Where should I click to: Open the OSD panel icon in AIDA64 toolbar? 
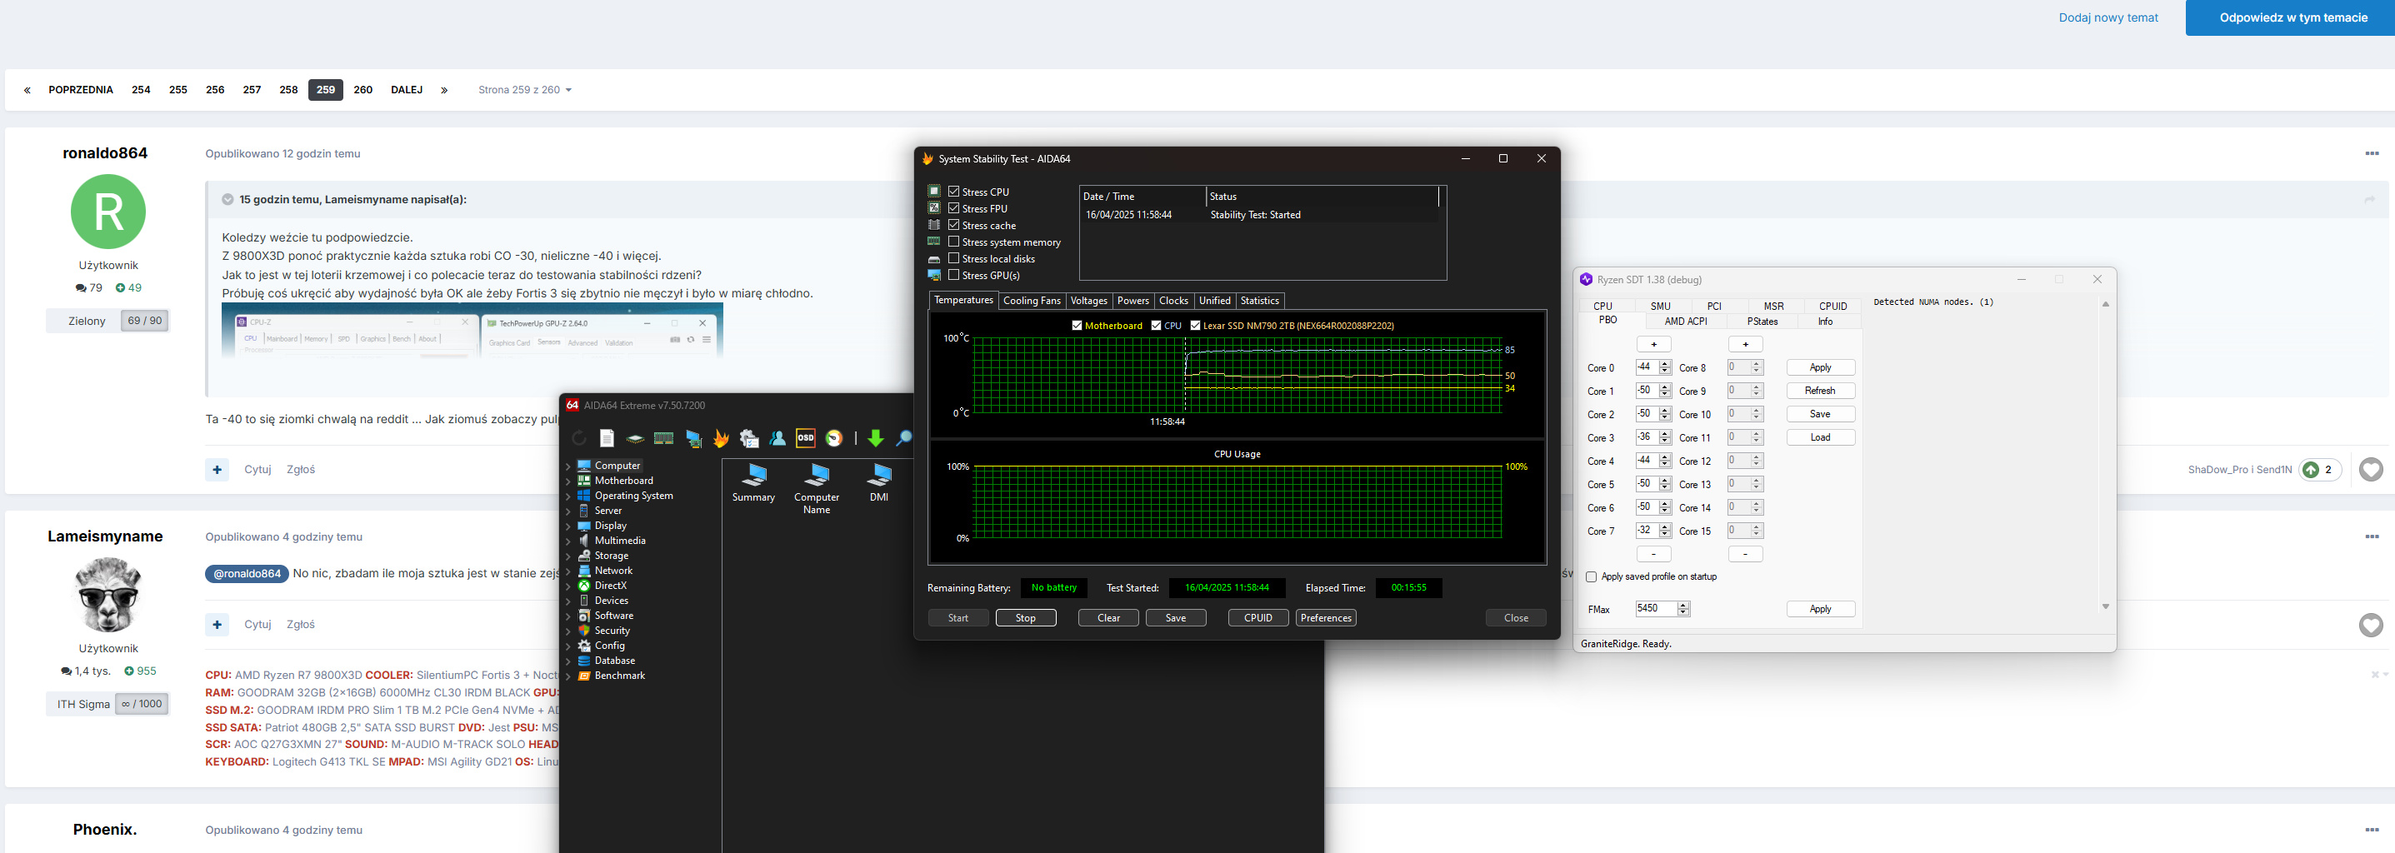(805, 439)
